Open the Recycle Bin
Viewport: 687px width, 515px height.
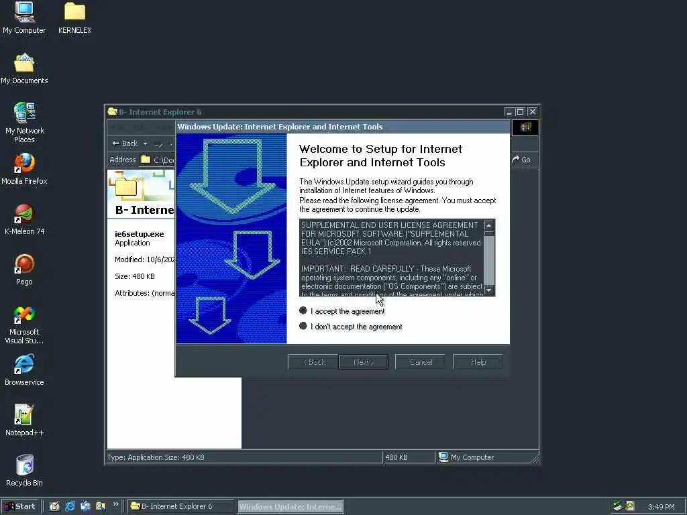(24, 471)
